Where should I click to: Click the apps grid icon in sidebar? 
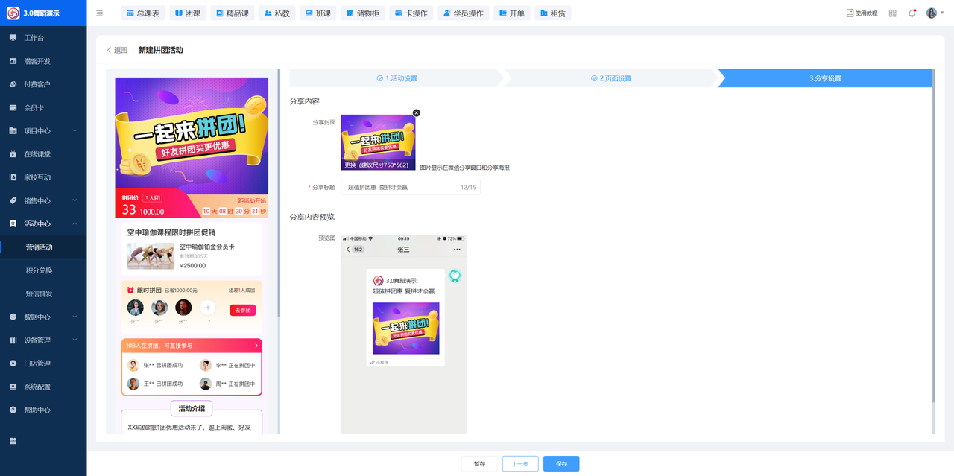[x=13, y=441]
